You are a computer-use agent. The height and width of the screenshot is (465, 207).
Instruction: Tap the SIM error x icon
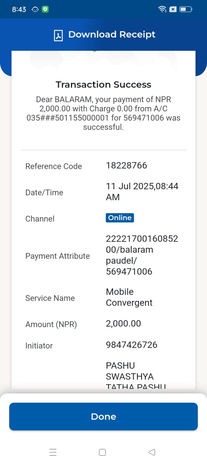coord(173,9)
